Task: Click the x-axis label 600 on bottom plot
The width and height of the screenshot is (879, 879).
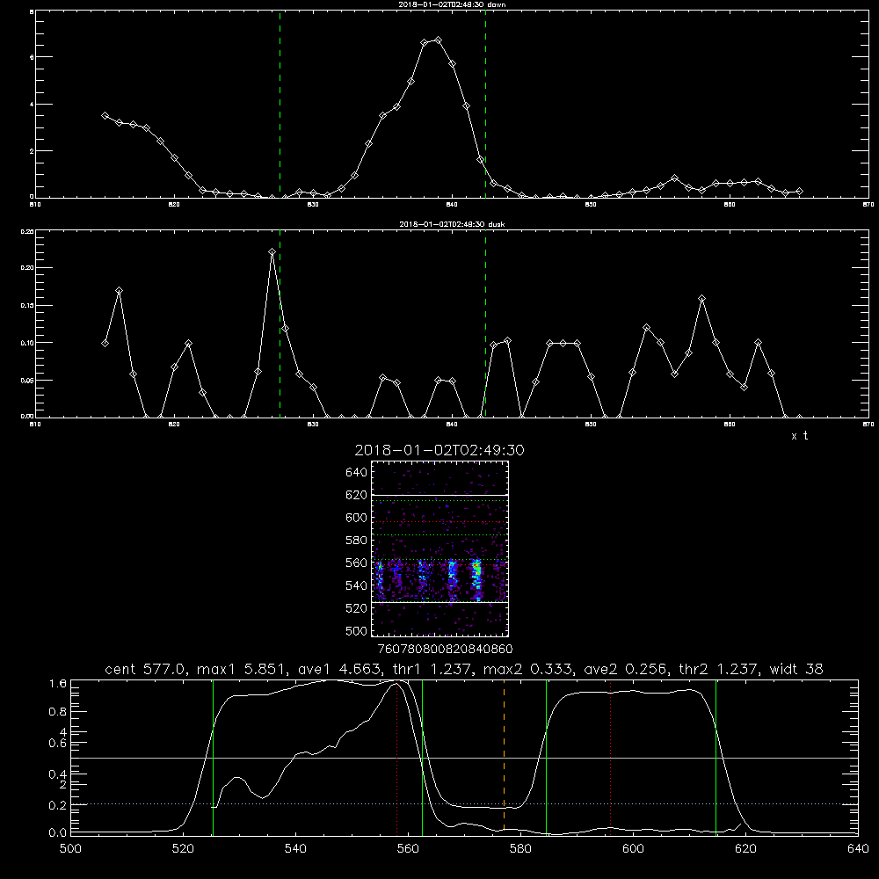Action: (x=634, y=849)
